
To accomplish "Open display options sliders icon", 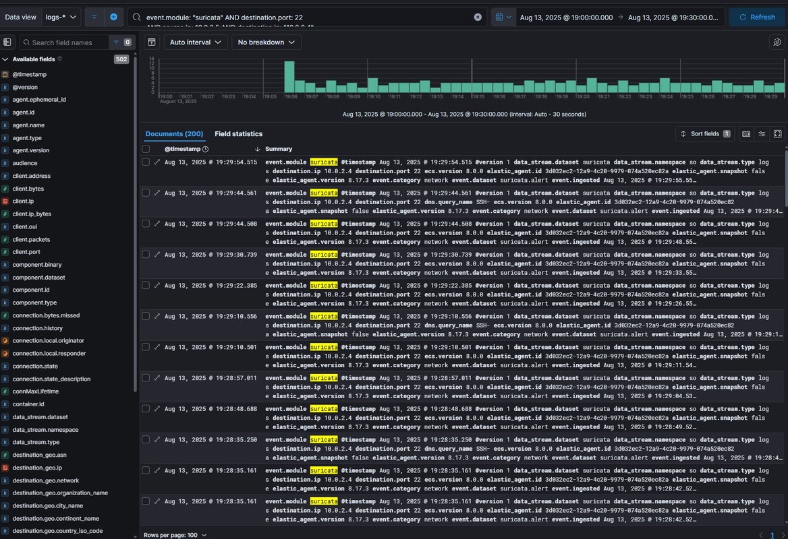I will 762,134.
